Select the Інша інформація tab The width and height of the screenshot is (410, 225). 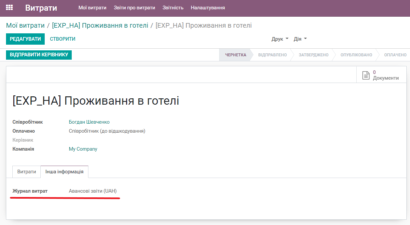pyautogui.click(x=64, y=172)
